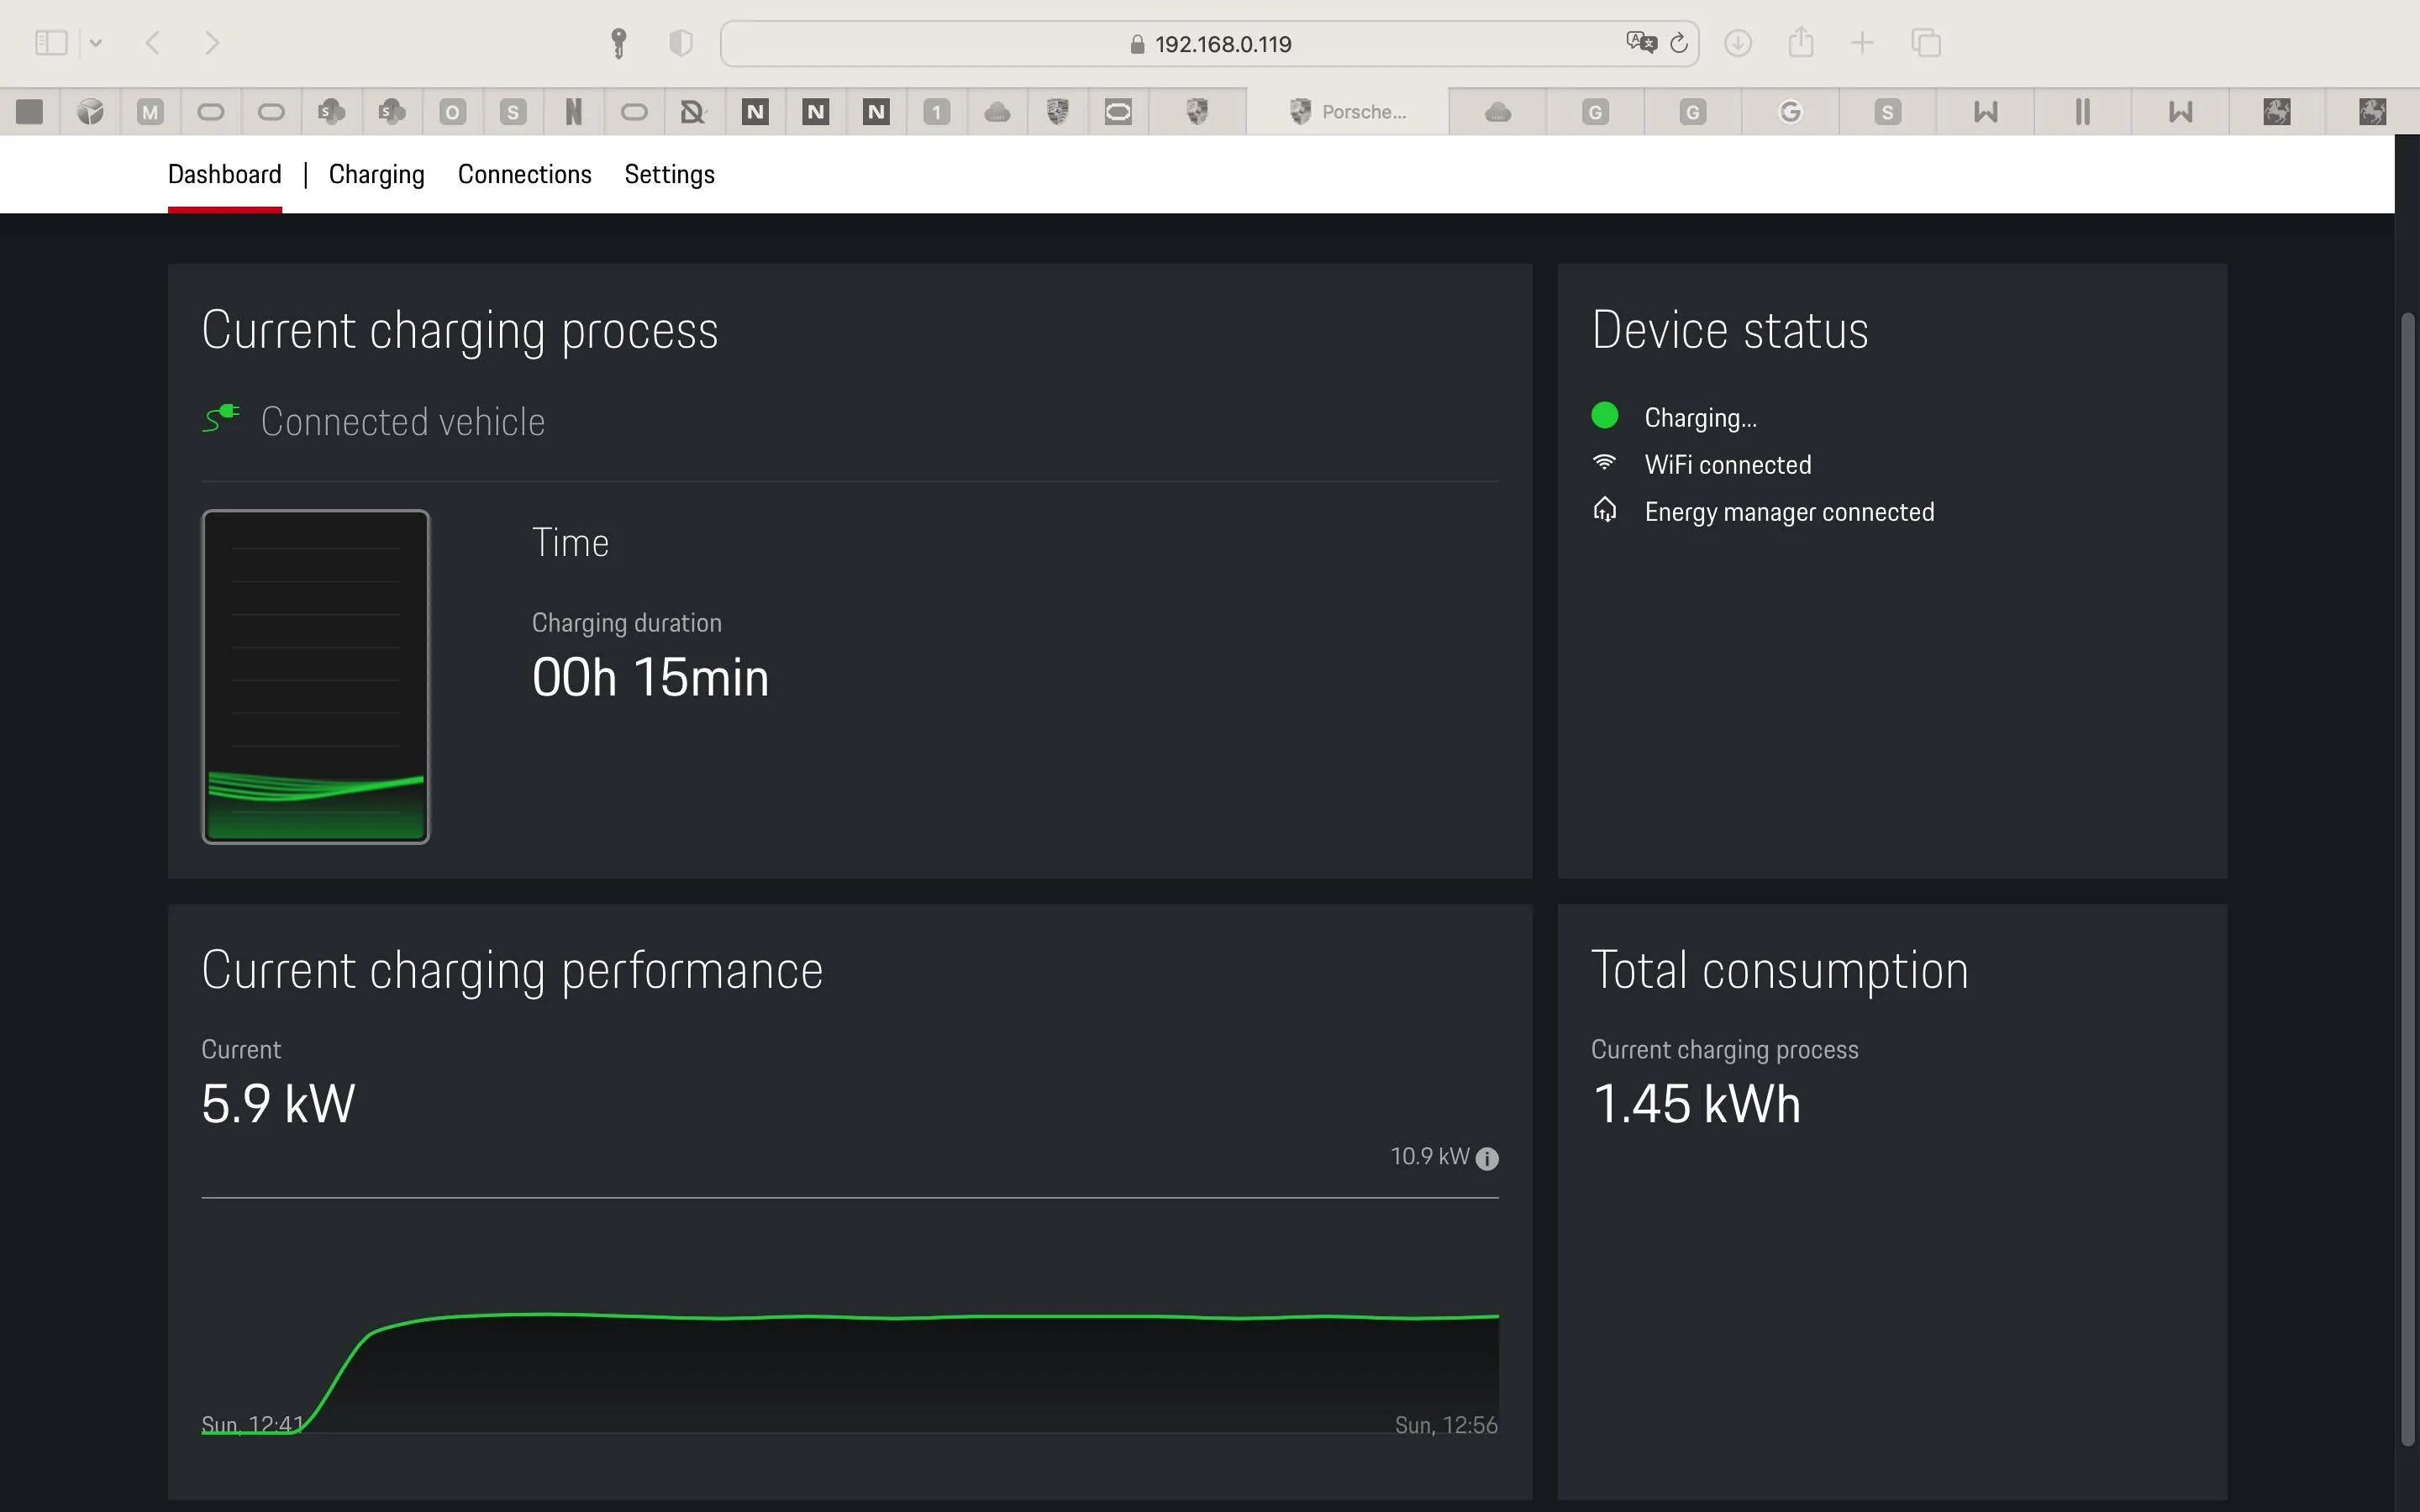Click the '00h 15min' charging duration value
The width and height of the screenshot is (2420, 1512).
pos(651,677)
